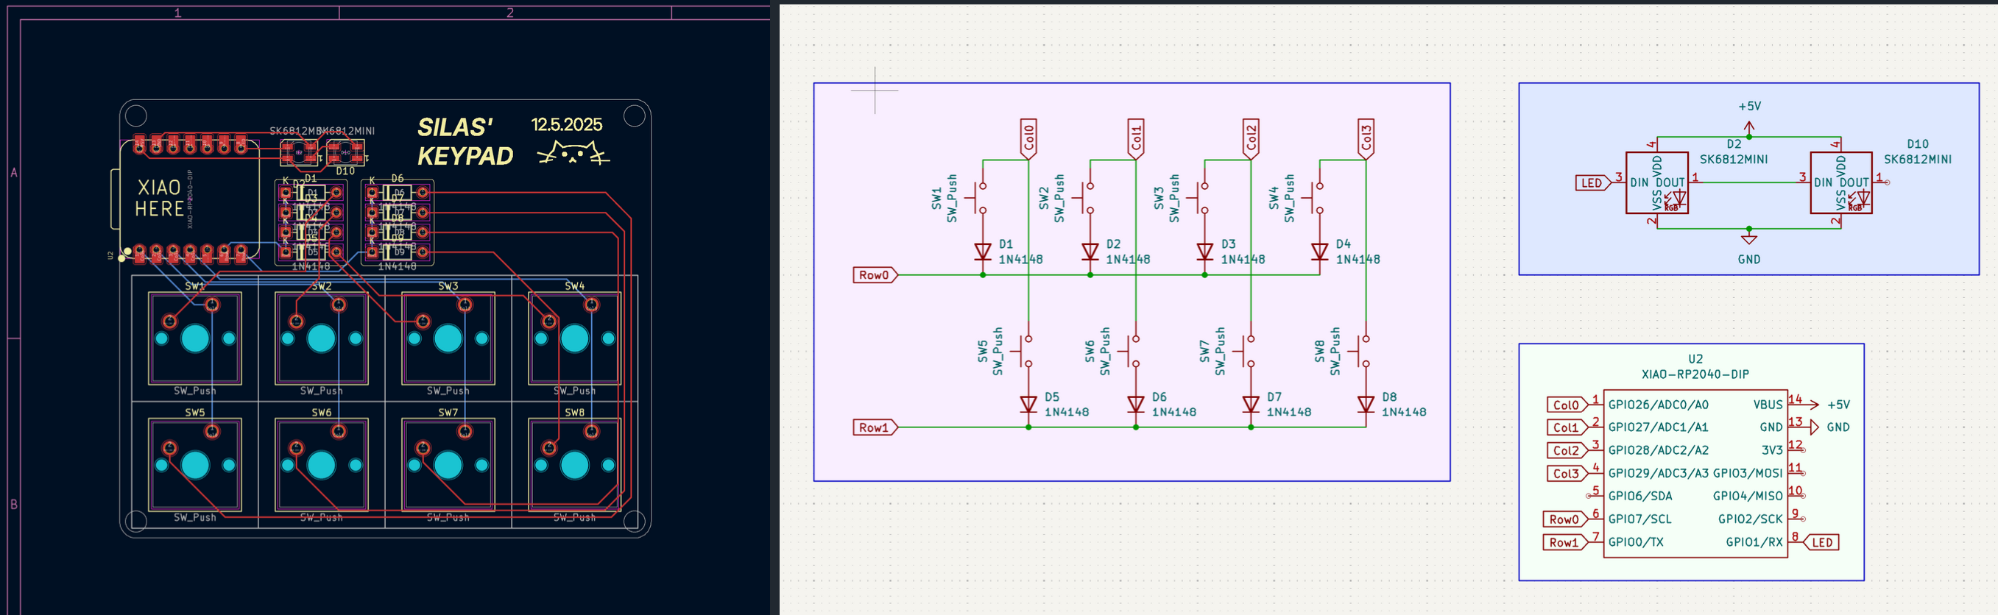Select the Row0 label left of the matrix
1998x615 pixels.
click(x=874, y=274)
